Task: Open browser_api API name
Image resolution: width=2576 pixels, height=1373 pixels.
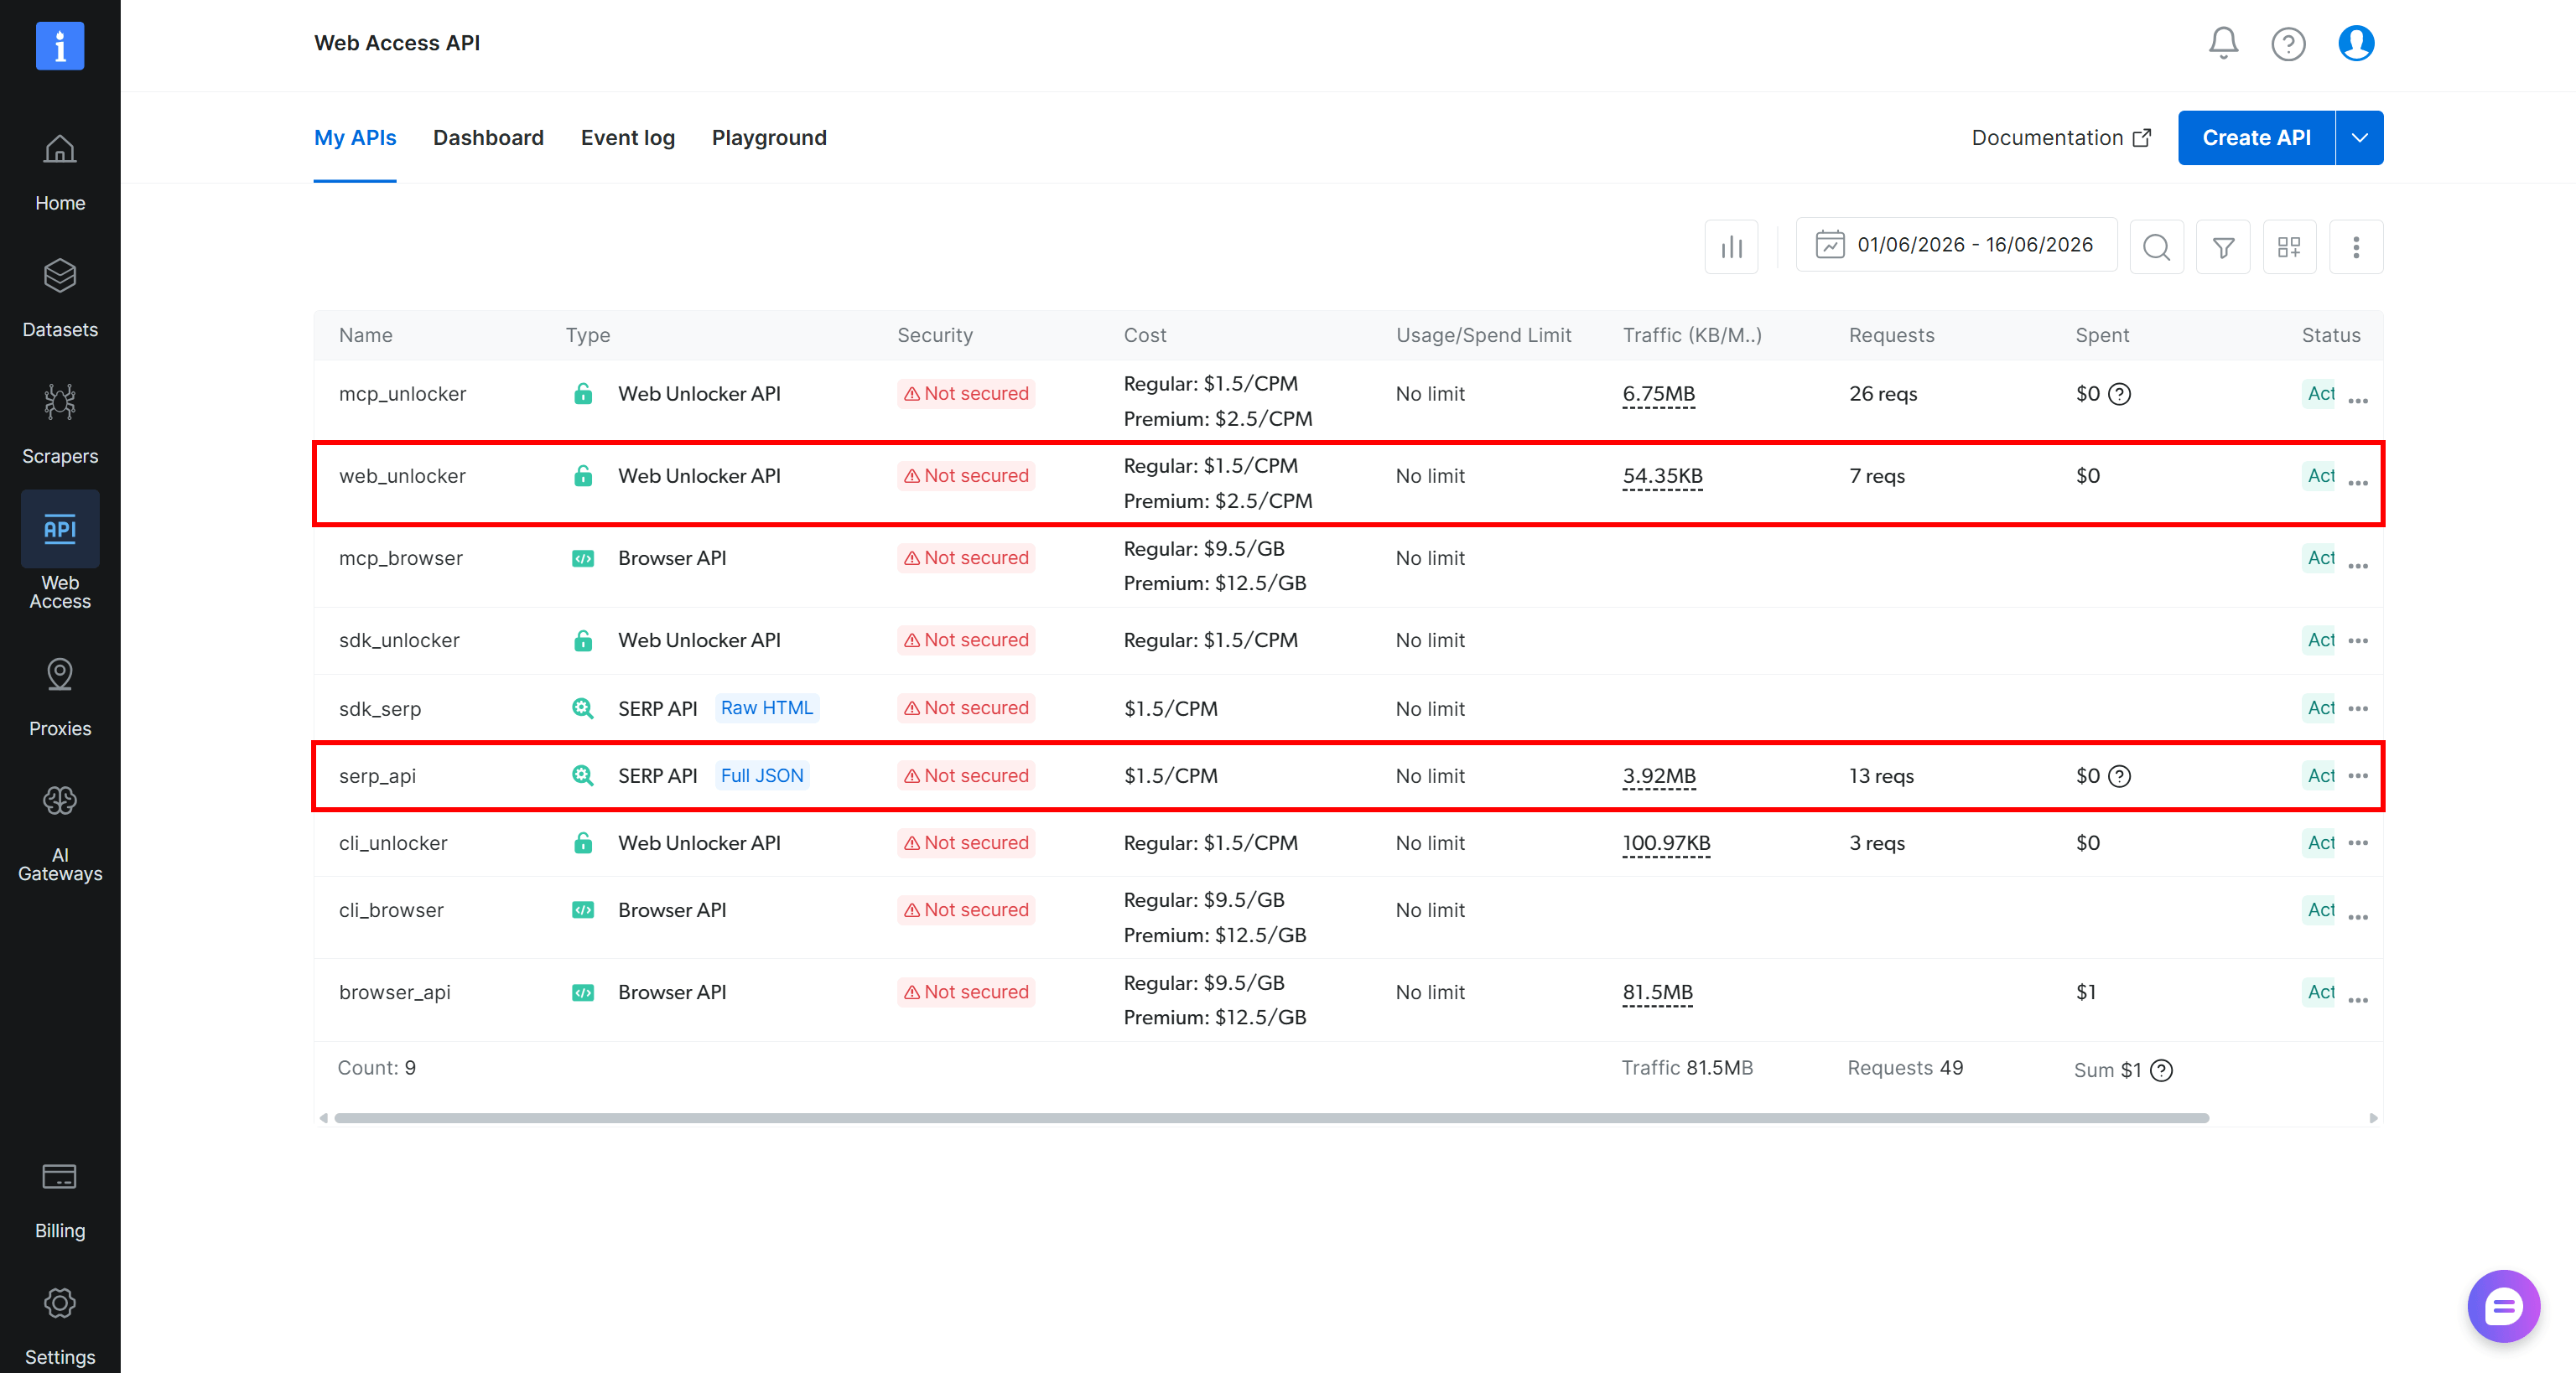Action: pyautogui.click(x=394, y=992)
